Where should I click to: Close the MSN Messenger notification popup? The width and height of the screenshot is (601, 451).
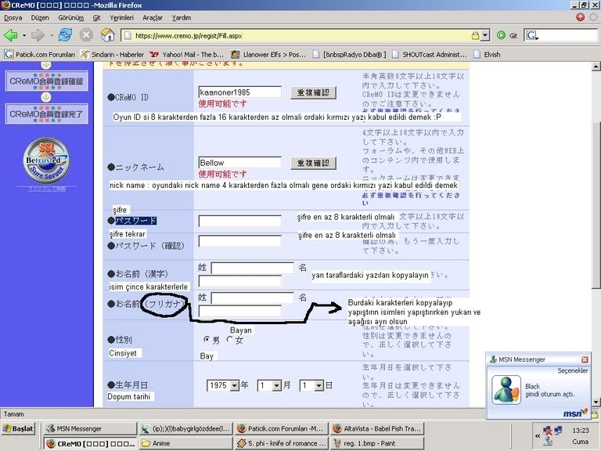(x=585, y=359)
